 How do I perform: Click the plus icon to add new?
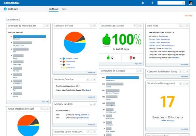[152, 3]
